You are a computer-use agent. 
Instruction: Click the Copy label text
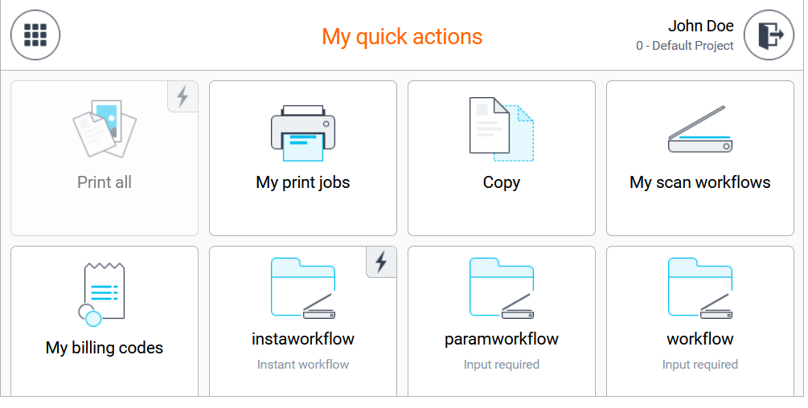click(502, 182)
